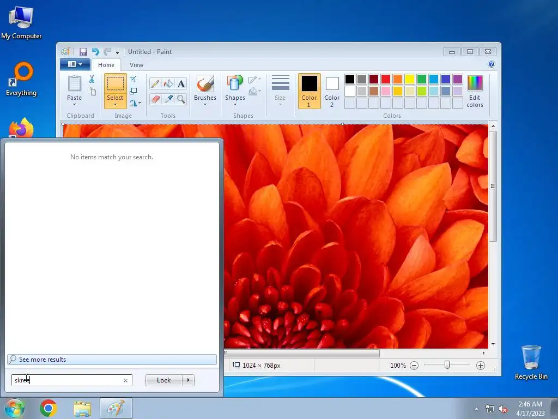
Task: Switch to the View ribbon tab
Action: click(136, 65)
